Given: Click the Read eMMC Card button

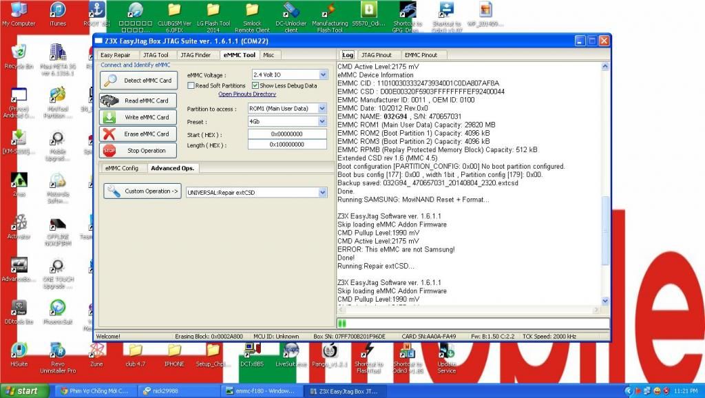Looking at the screenshot, I should pos(138,101).
